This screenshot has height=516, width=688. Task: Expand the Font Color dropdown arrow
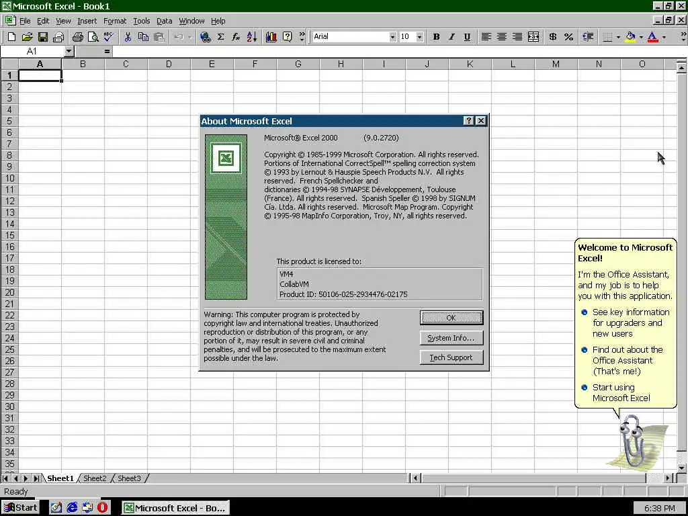[664, 37]
